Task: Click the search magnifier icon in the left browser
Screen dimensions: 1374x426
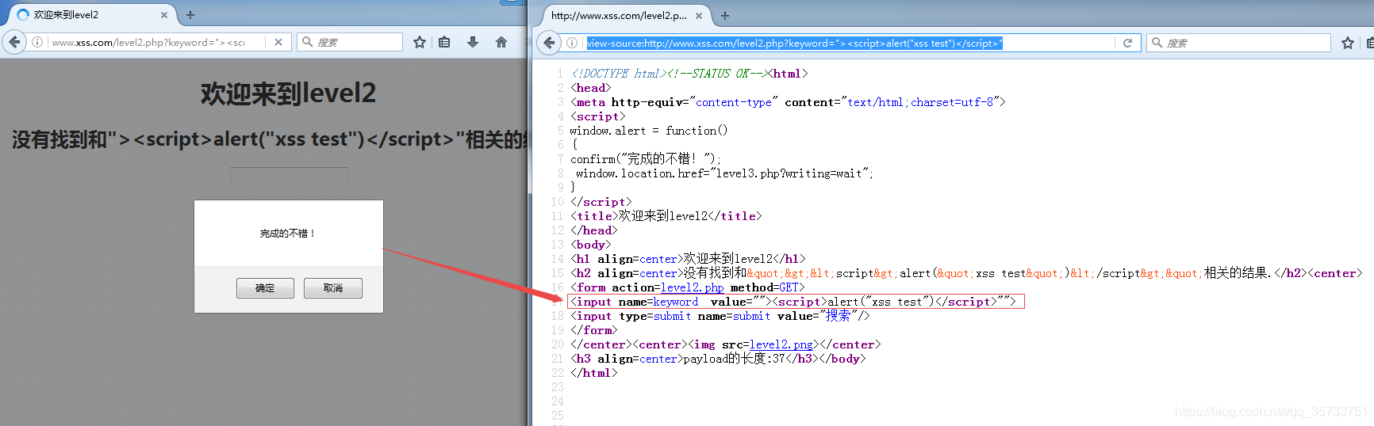Action: (x=308, y=42)
